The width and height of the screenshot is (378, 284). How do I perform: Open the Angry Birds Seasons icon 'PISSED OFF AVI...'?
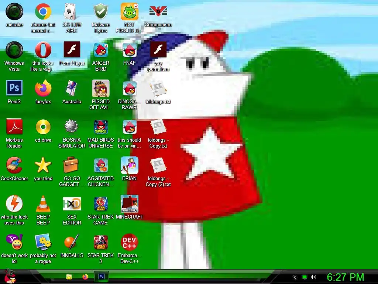(100, 88)
